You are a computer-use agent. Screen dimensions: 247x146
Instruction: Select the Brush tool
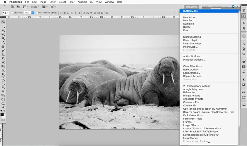pyautogui.click(x=3, y=51)
